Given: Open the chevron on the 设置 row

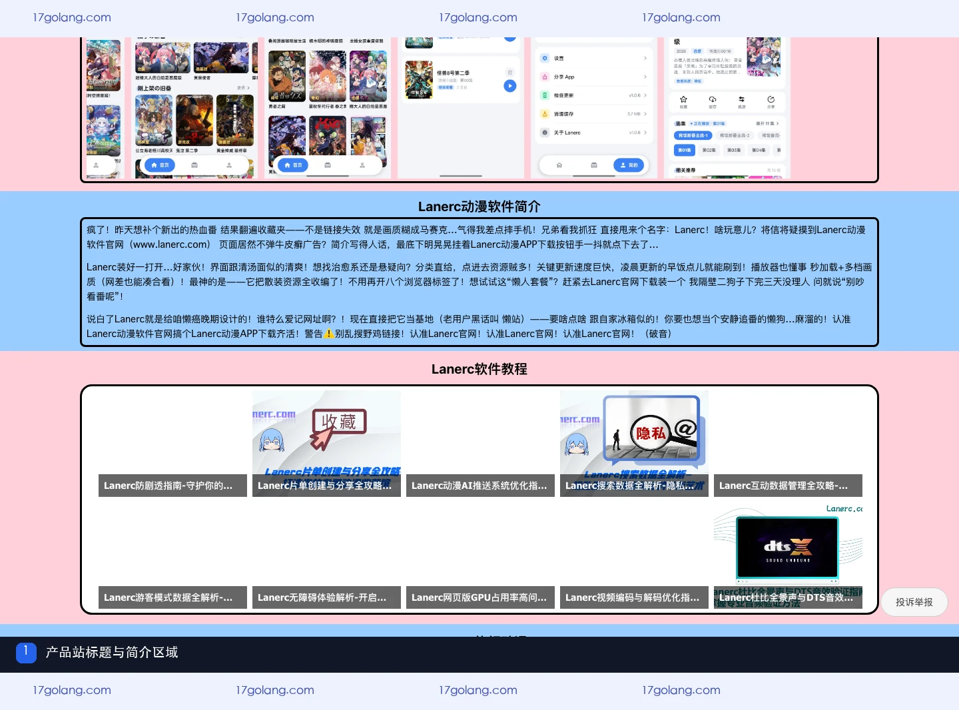Looking at the screenshot, I should tap(645, 58).
